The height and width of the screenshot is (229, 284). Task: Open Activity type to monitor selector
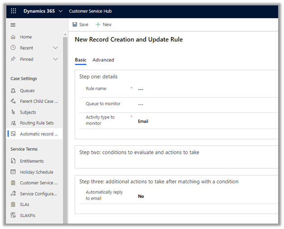[x=204, y=121]
